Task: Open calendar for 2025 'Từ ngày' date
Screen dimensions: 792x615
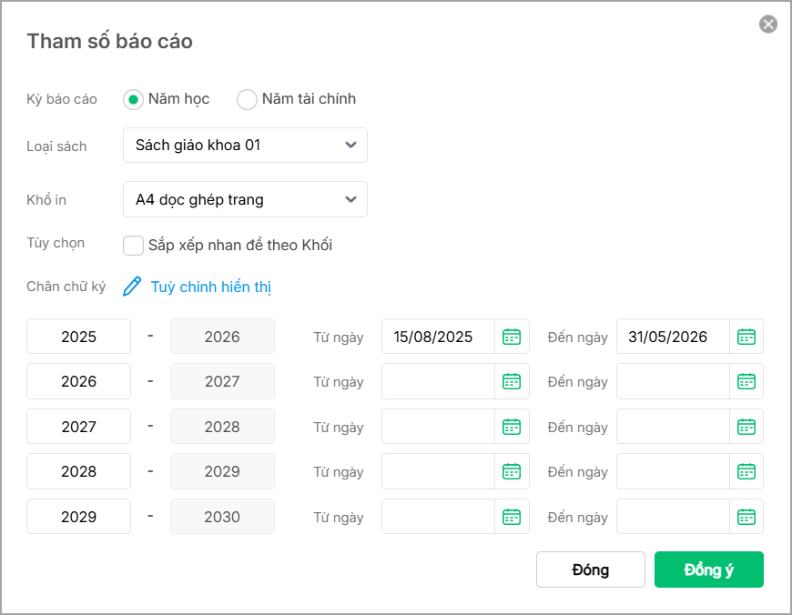Action: (x=512, y=337)
